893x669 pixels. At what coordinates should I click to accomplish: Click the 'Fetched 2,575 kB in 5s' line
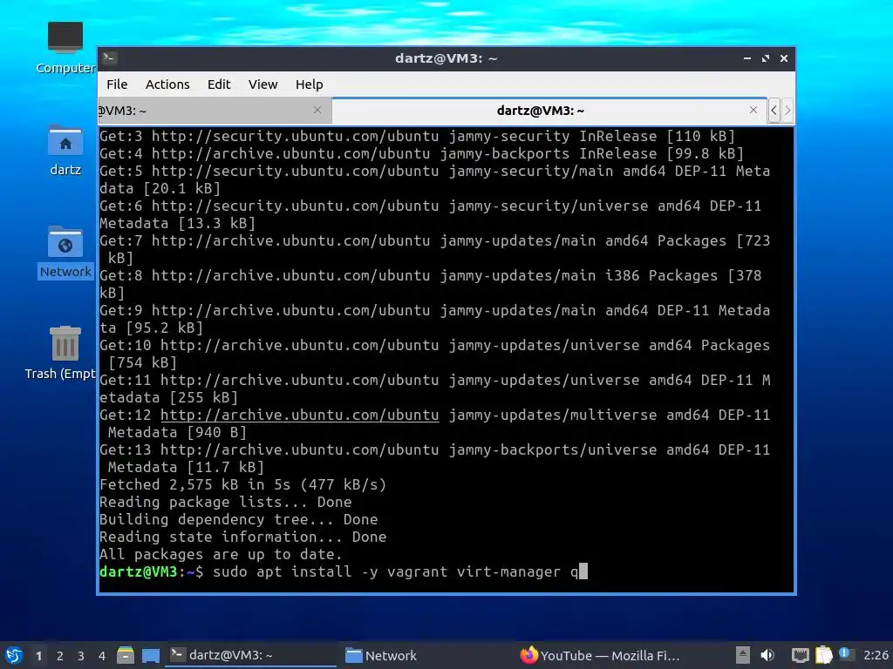[x=243, y=484]
